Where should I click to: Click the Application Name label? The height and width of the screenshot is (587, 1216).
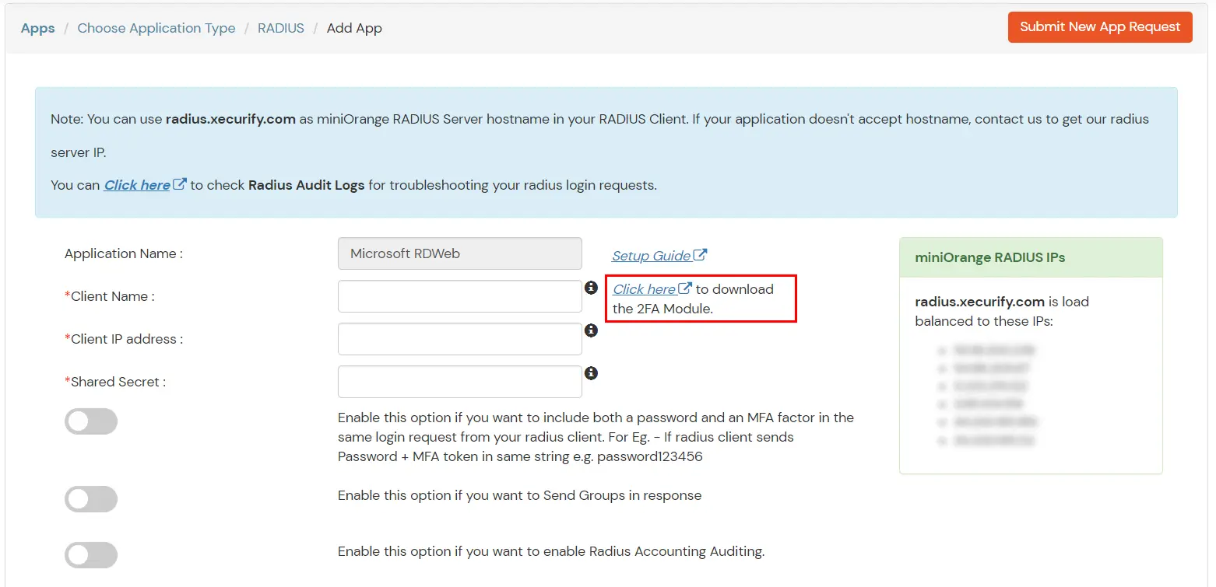pos(124,253)
